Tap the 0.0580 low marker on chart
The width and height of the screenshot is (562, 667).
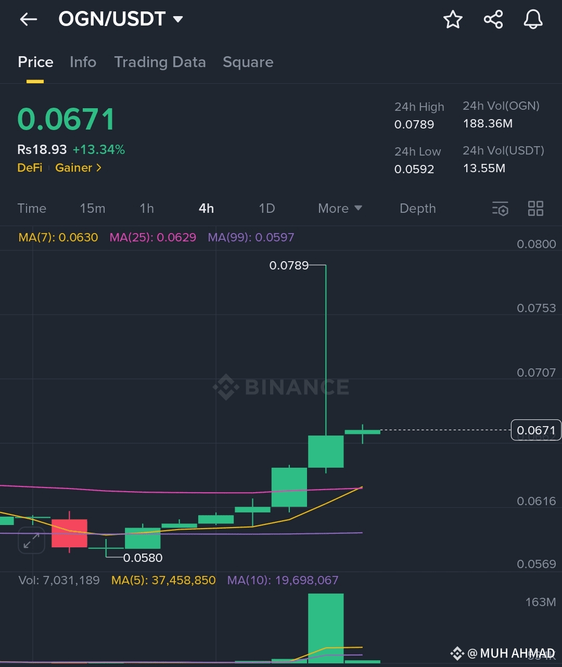(143, 558)
